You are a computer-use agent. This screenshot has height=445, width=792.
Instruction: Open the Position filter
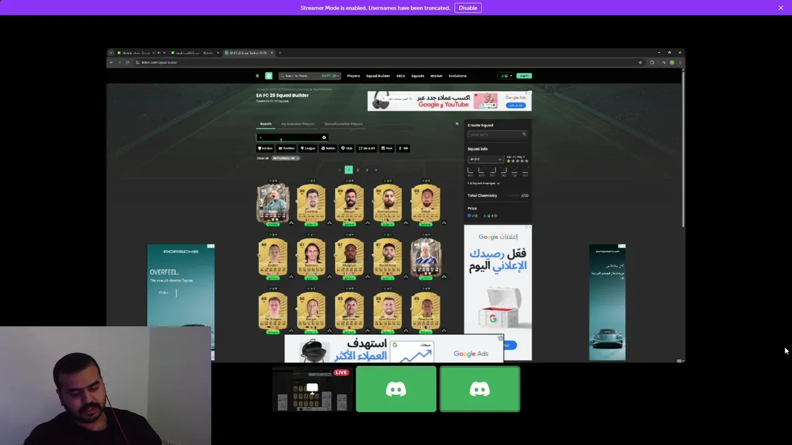pyautogui.click(x=287, y=148)
